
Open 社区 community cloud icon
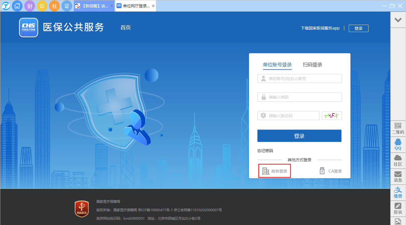point(398,160)
